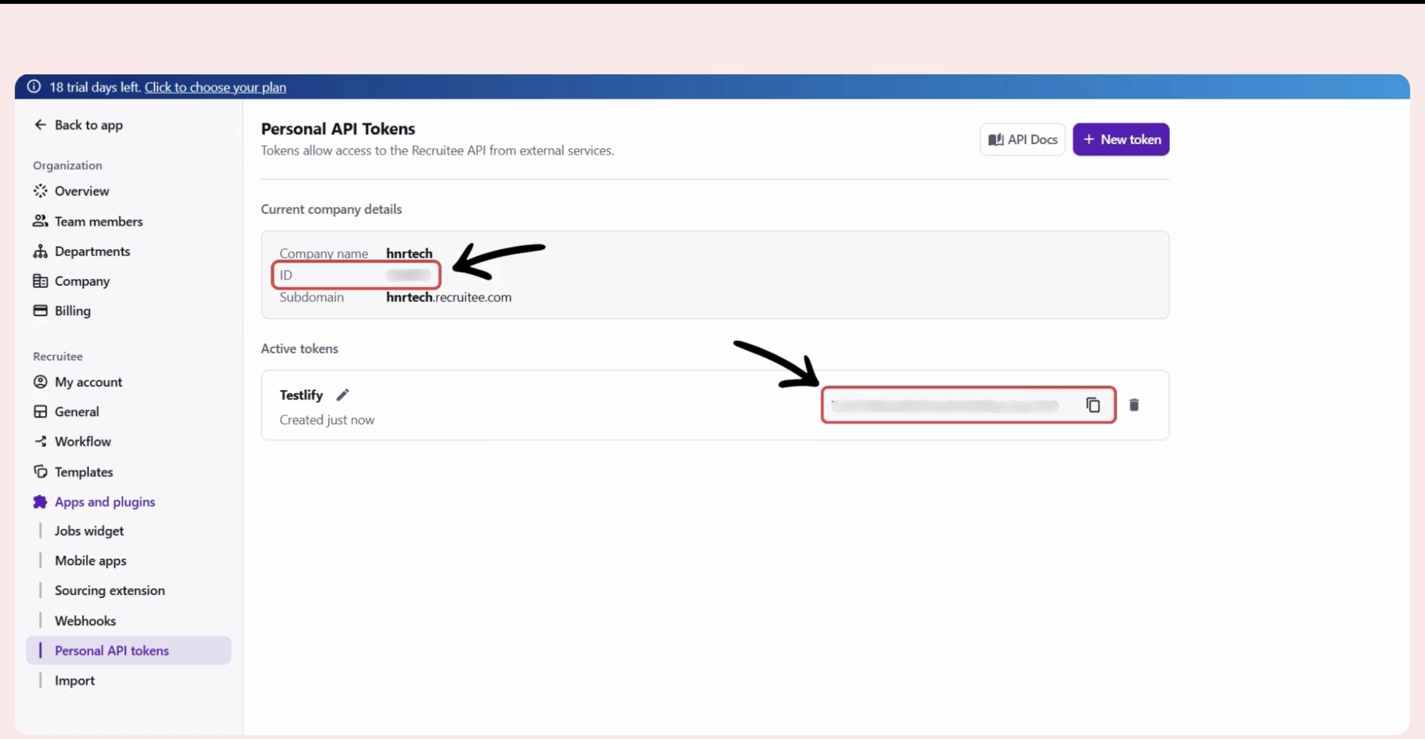The width and height of the screenshot is (1425, 739).
Task: Create a new token
Action: (x=1120, y=139)
